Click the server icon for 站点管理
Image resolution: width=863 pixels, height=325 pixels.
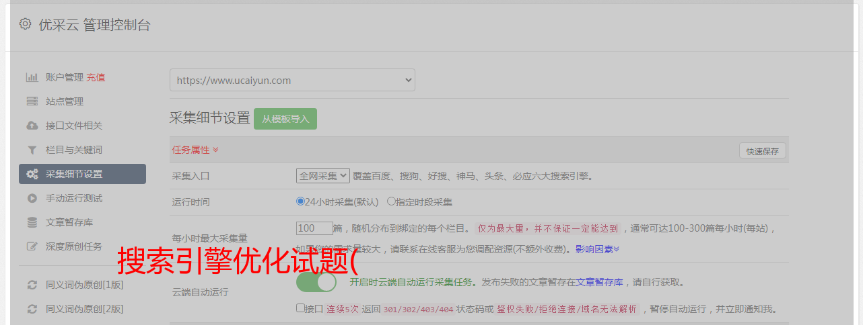tap(32, 101)
